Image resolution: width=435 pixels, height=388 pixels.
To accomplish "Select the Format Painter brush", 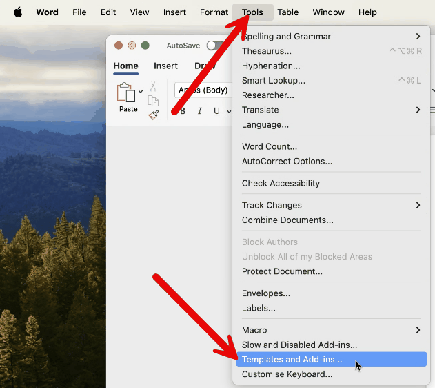I will [154, 115].
